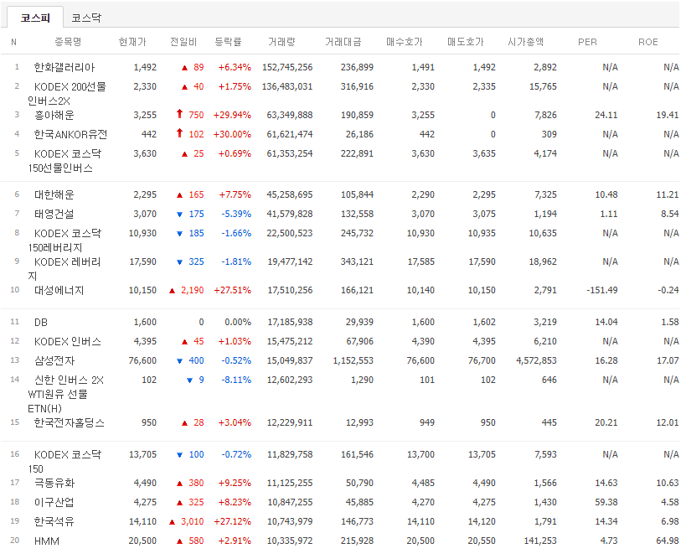Click the red up triangle for 대성에너지

pos(172,291)
